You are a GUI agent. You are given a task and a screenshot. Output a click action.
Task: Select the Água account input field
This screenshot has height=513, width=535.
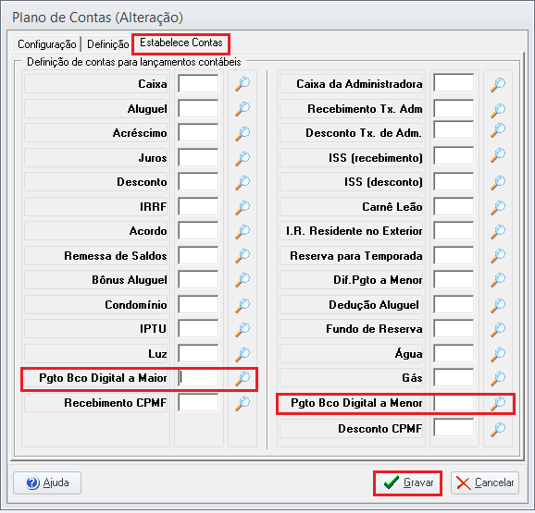point(454,353)
